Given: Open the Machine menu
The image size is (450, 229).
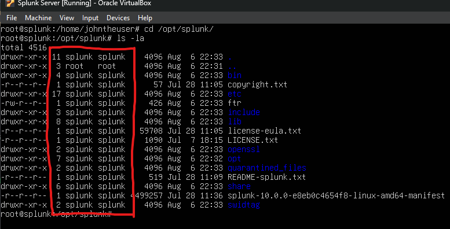Looking at the screenshot, I should (x=38, y=18).
